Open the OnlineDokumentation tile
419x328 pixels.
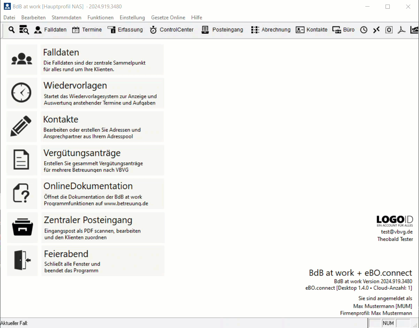click(x=102, y=194)
